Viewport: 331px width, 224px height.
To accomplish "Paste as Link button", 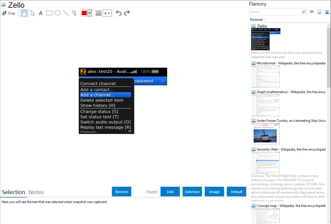I will click(x=170, y=192).
